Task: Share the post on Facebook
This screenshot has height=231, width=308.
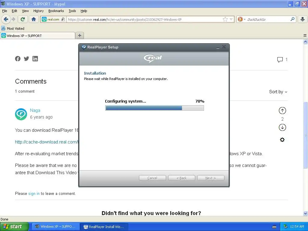Action: (18, 59)
